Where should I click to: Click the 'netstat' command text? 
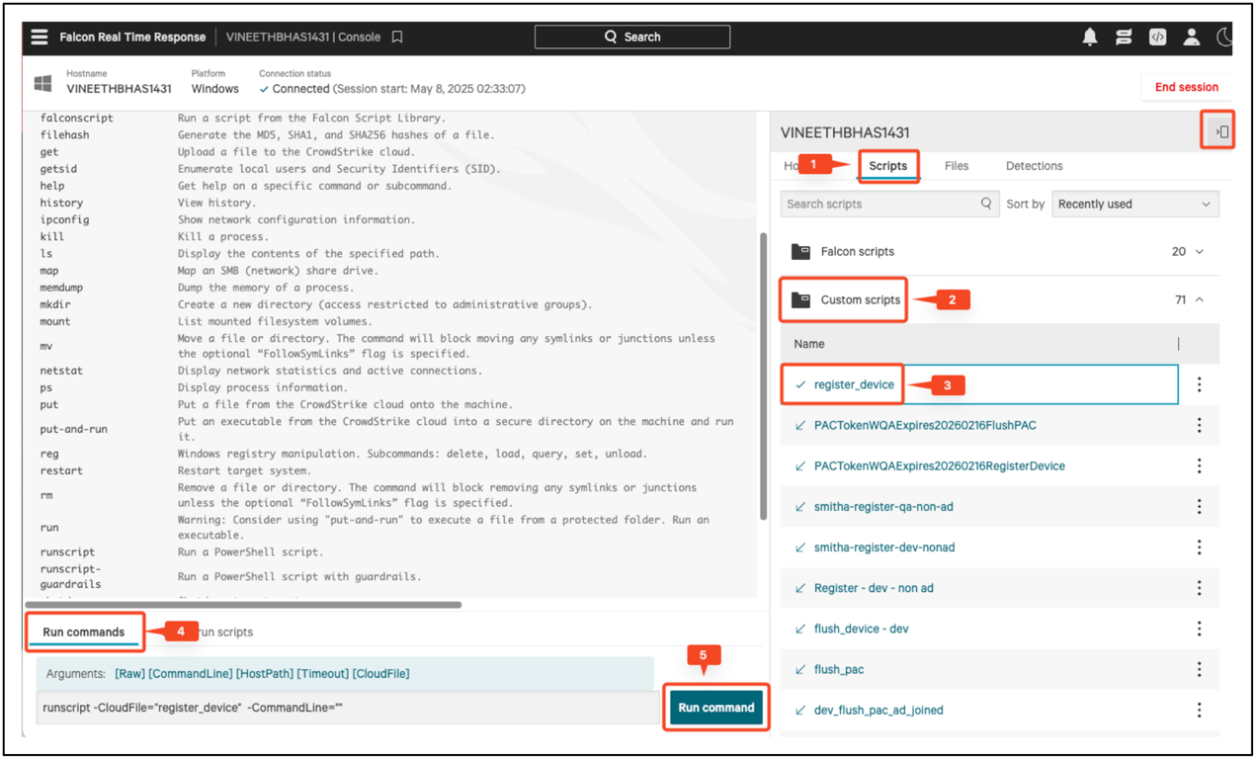[61, 371]
